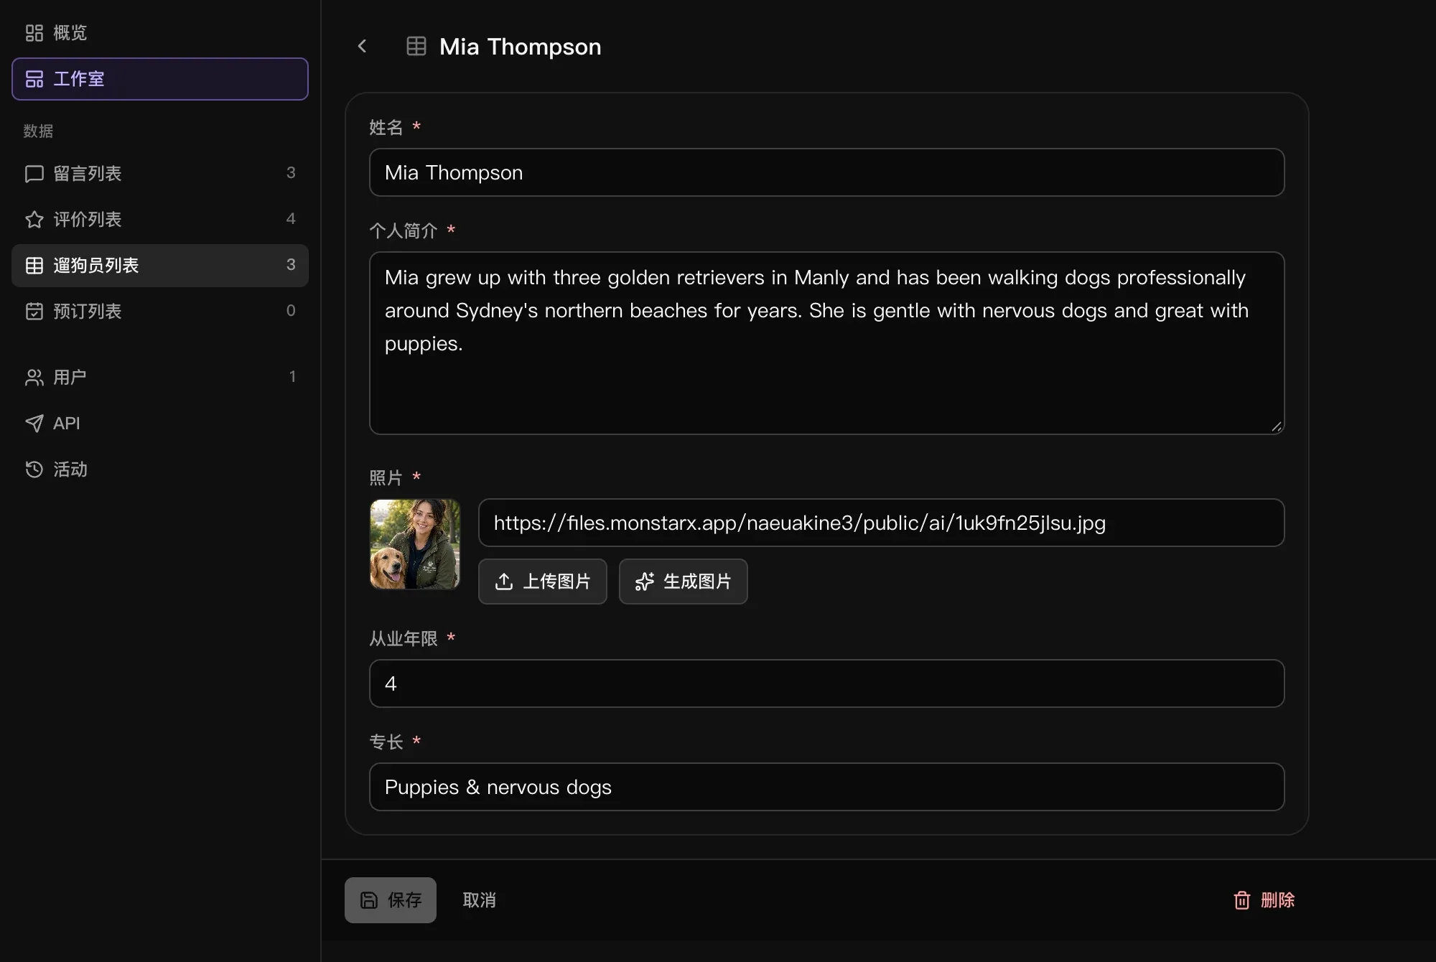
Task: Click the 评价列表 count badge 4
Action: tap(291, 219)
